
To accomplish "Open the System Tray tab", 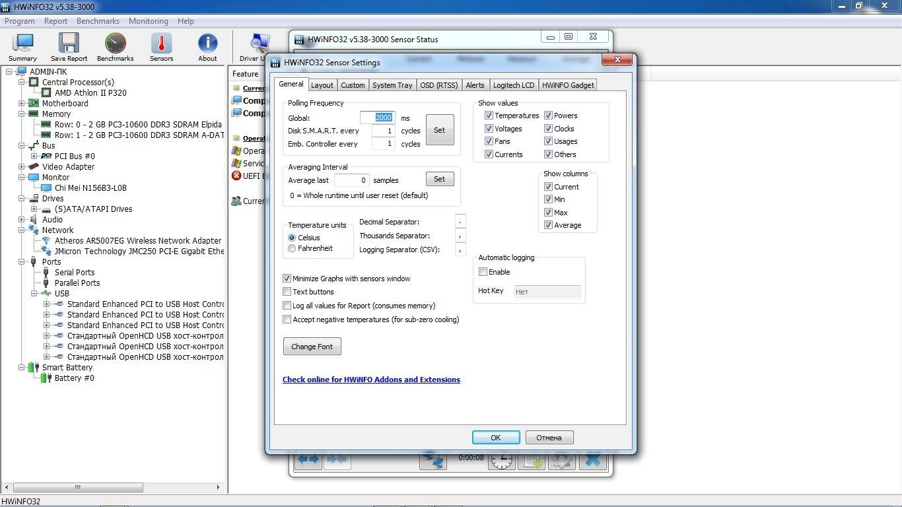I will point(392,85).
